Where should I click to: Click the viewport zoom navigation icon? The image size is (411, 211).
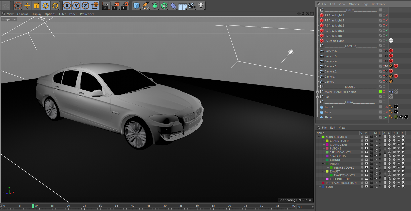click(x=303, y=14)
